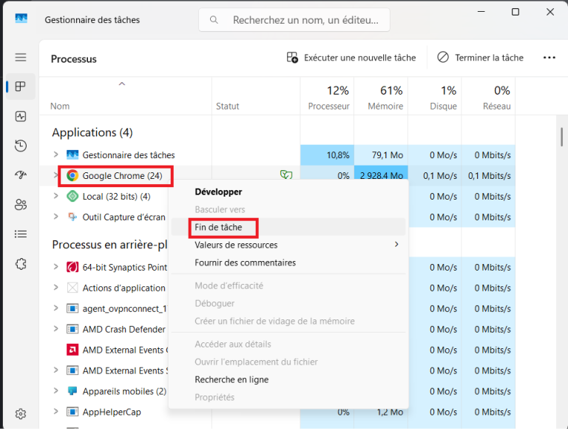Viewport: 568px width, 434px height.
Task: Choose Recherche en ligne menu entry
Action: pos(288,380)
